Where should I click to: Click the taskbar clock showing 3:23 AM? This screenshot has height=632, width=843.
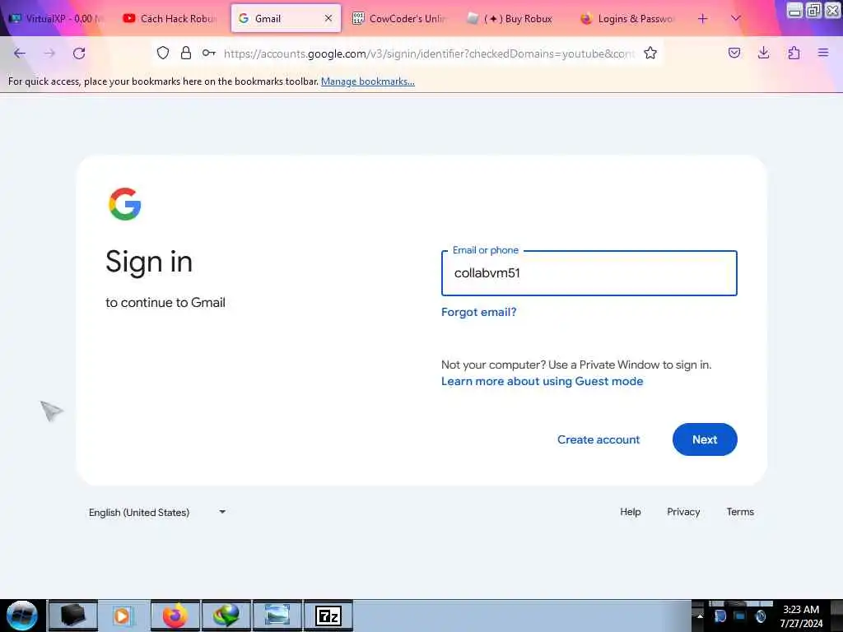click(801, 616)
